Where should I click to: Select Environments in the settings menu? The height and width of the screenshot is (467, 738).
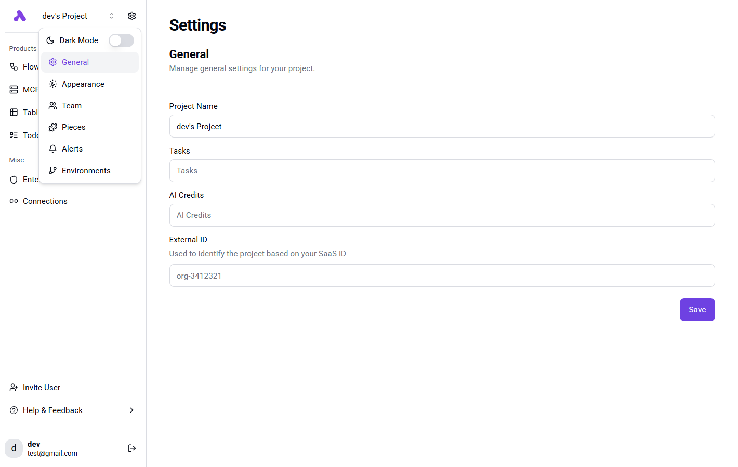pos(86,171)
